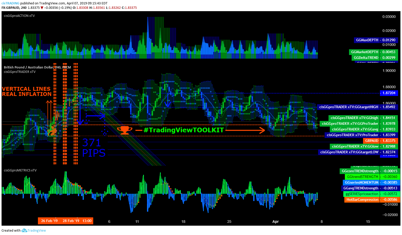Click the -0.01000 level on metrics axis
Screen dimensions: 402x235
point(390,204)
